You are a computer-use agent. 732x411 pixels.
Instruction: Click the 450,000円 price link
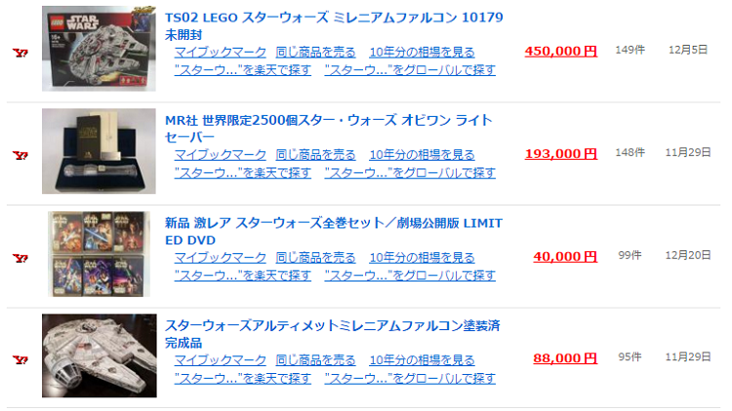(x=560, y=51)
